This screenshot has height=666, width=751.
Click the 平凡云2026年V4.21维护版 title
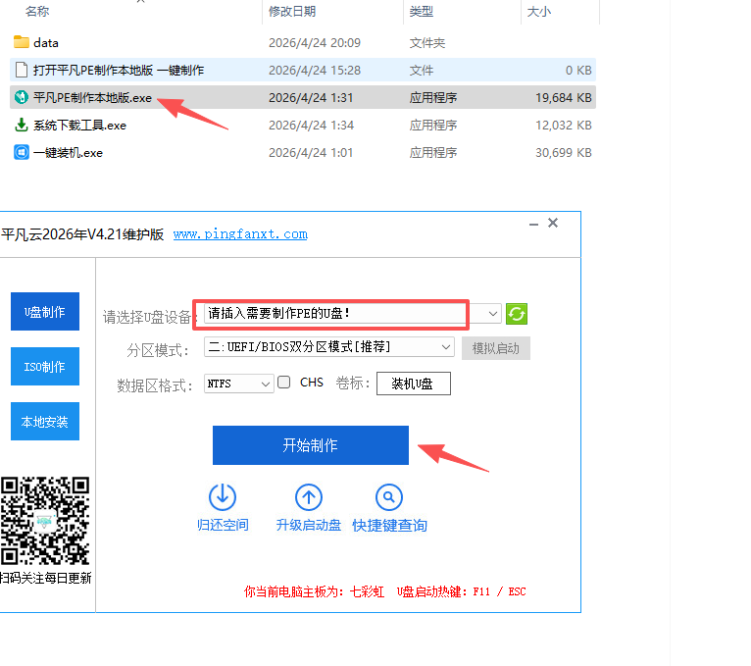[x=82, y=234]
